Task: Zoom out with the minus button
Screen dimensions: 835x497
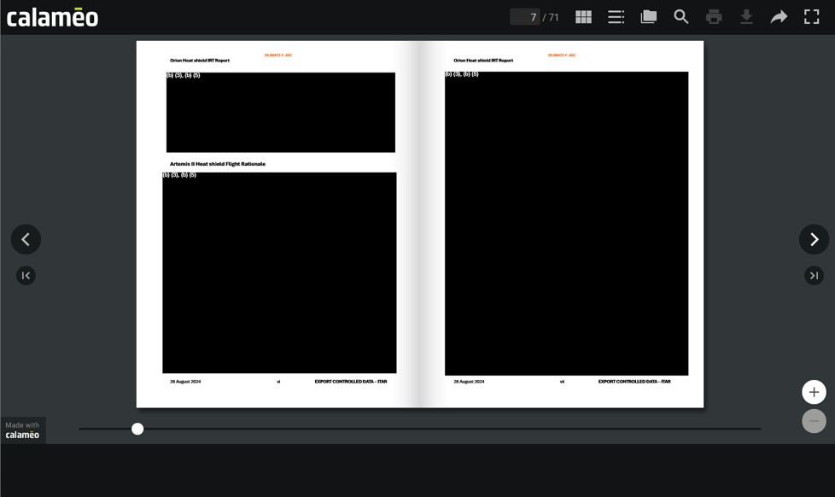Action: tap(814, 421)
